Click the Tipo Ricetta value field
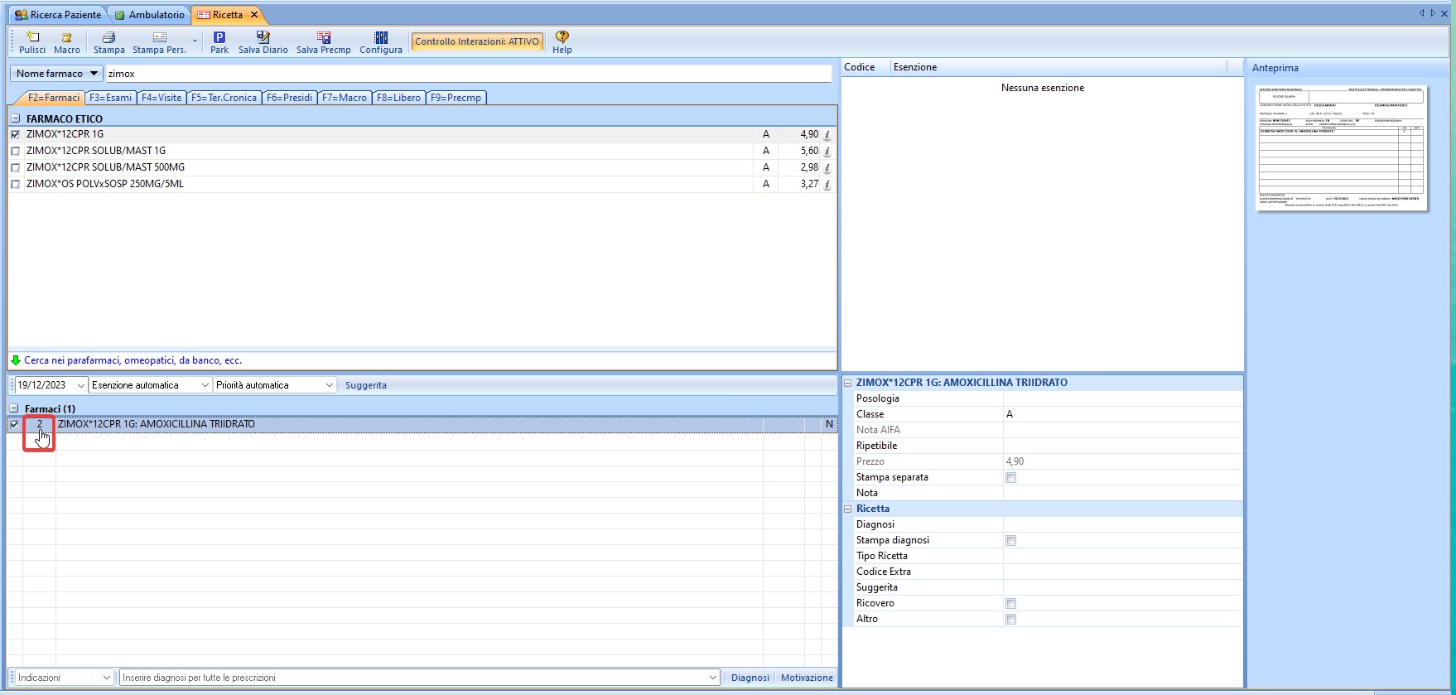This screenshot has height=695, width=1456. tap(1122, 556)
